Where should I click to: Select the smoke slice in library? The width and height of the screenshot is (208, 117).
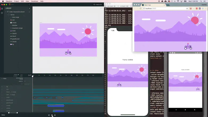(x=13, y=23)
